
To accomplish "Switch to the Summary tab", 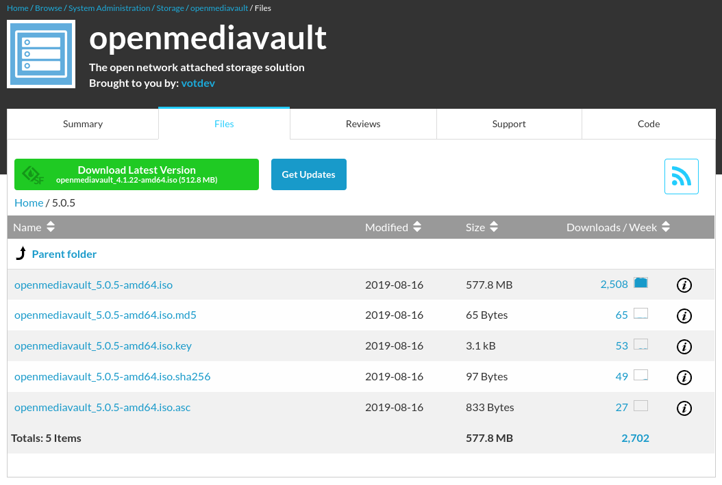I will 83,124.
